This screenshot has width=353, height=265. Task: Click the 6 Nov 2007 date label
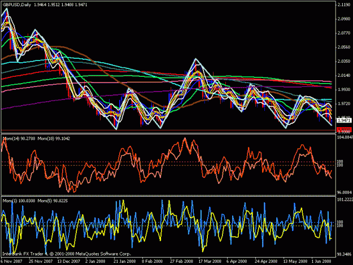pyautogui.click(x=11, y=261)
